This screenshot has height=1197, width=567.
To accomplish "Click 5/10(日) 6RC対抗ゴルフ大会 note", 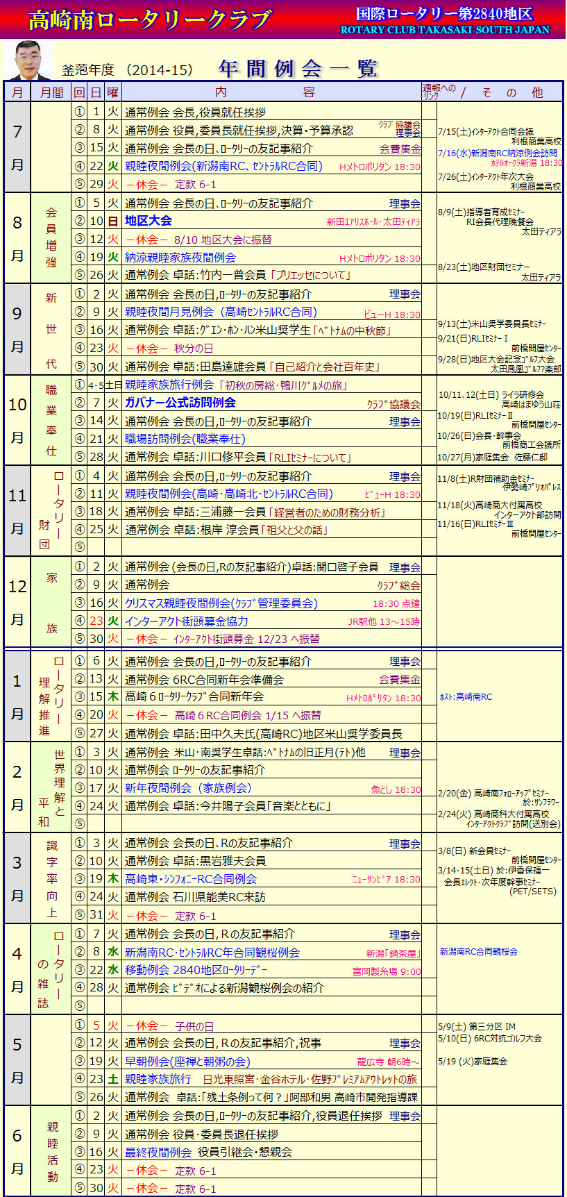I will pyautogui.click(x=491, y=1039).
